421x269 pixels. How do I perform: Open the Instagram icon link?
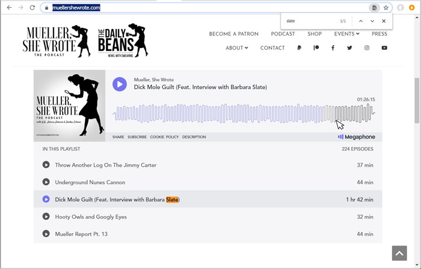tap(367, 48)
